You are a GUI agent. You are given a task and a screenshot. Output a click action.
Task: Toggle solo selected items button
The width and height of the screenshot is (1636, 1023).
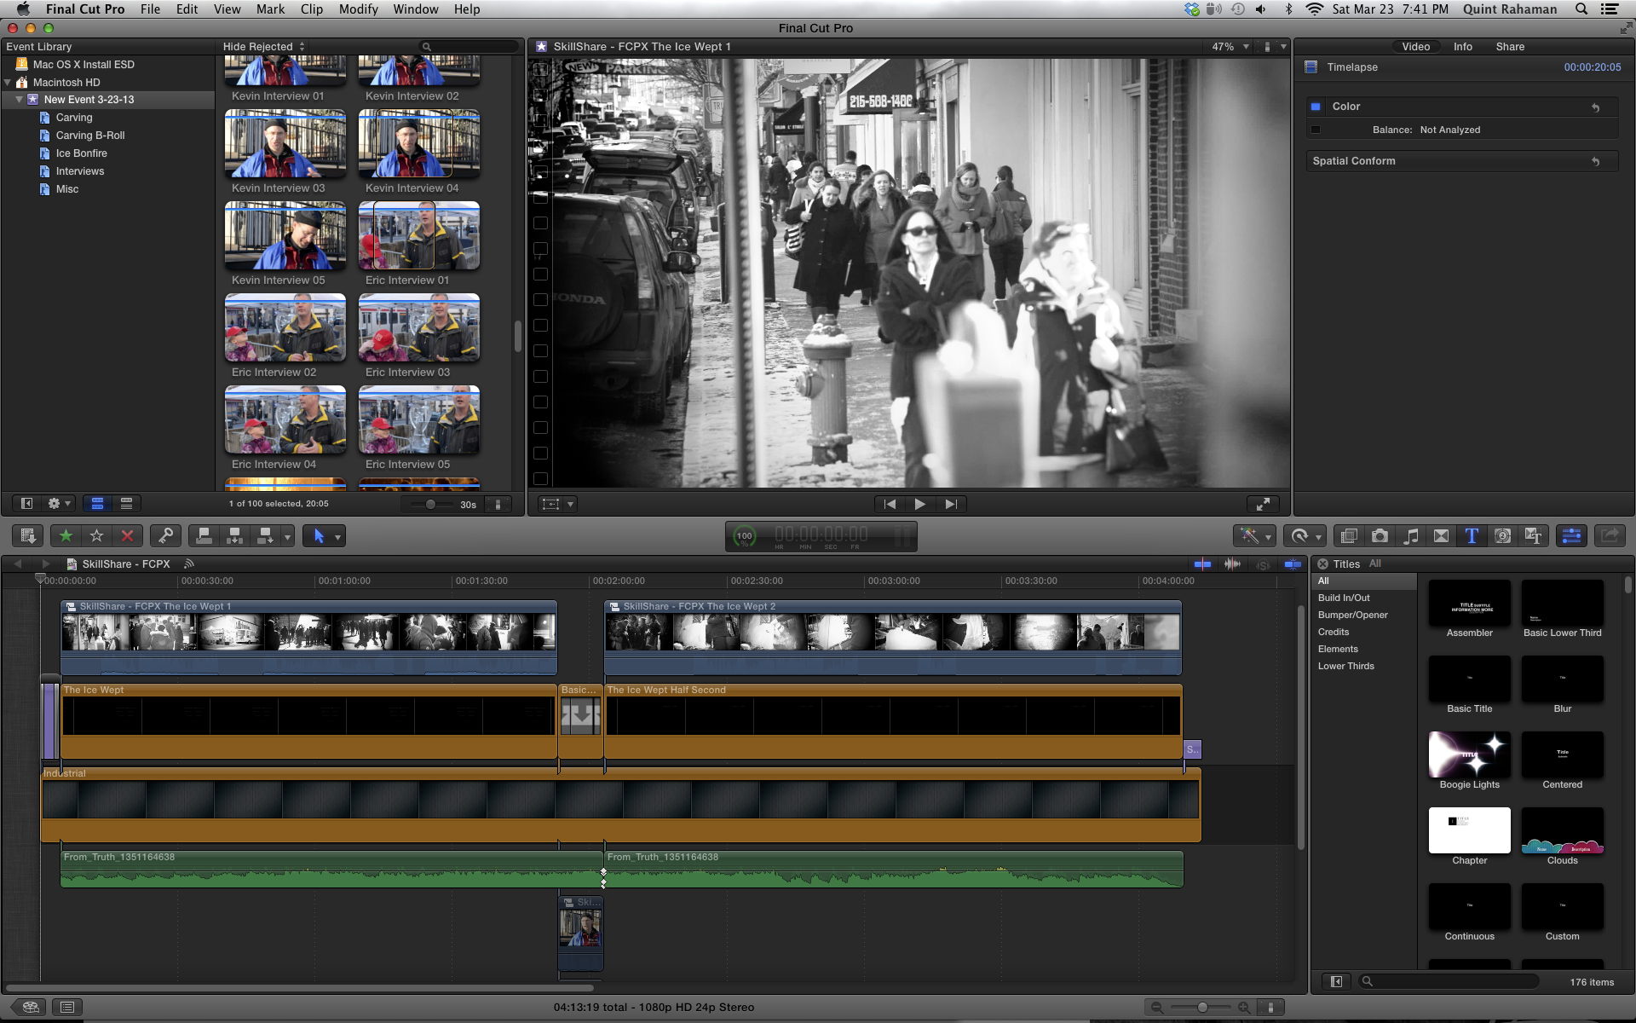[x=1263, y=564]
